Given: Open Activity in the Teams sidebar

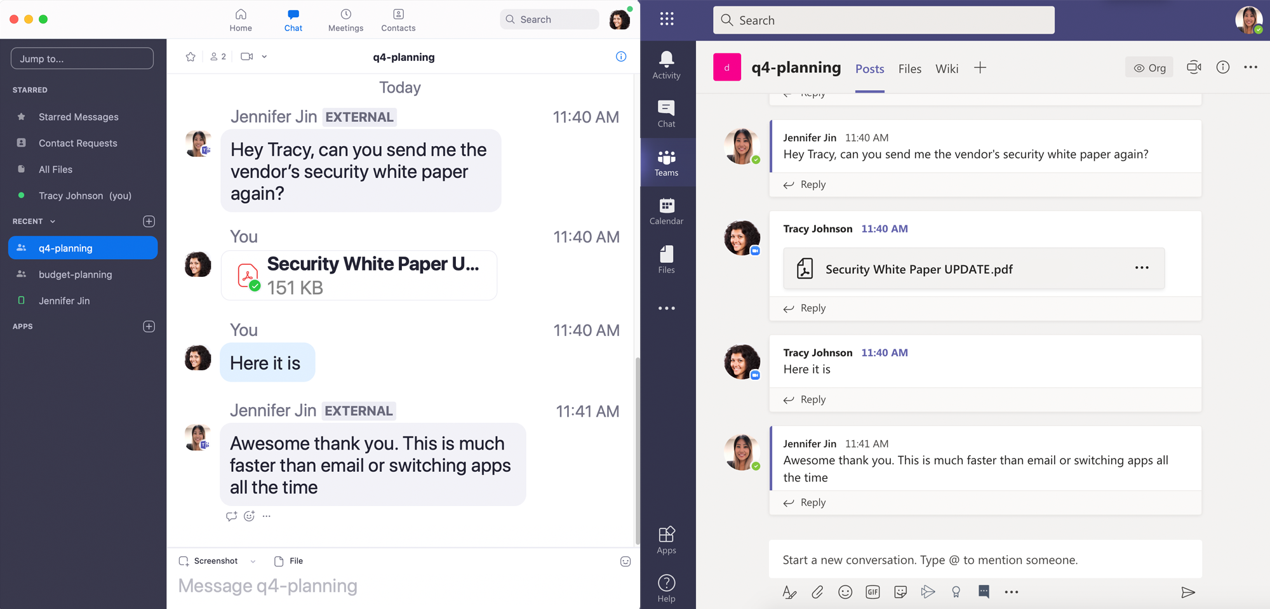Looking at the screenshot, I should coord(666,65).
